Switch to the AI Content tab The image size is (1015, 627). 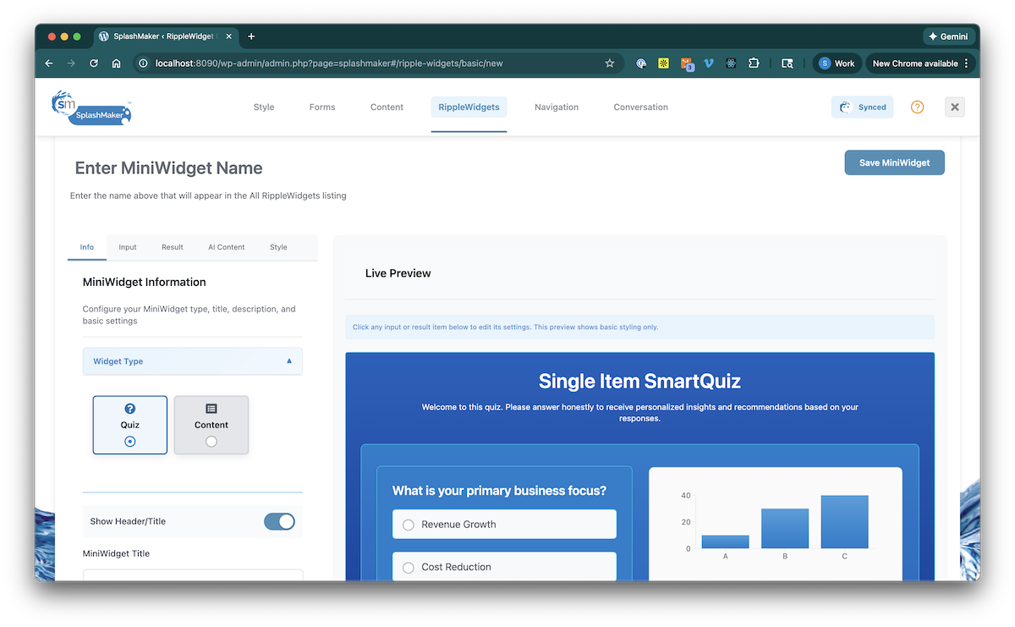[x=226, y=247]
